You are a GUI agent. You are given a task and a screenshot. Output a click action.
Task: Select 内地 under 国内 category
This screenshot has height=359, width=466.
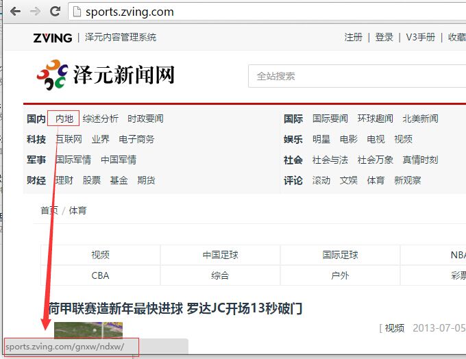tap(64, 119)
